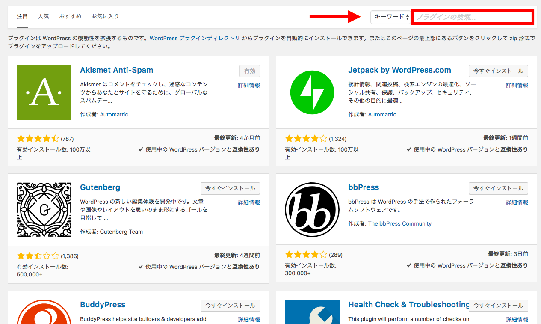Open the WordPress プラグインディレクトリ link
The height and width of the screenshot is (324, 541).
[195, 38]
